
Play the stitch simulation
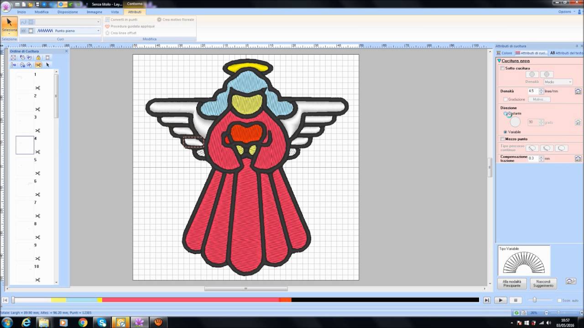click(x=501, y=300)
